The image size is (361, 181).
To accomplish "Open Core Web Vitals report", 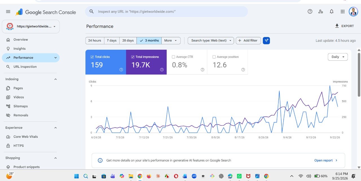I will tap(31, 137).
